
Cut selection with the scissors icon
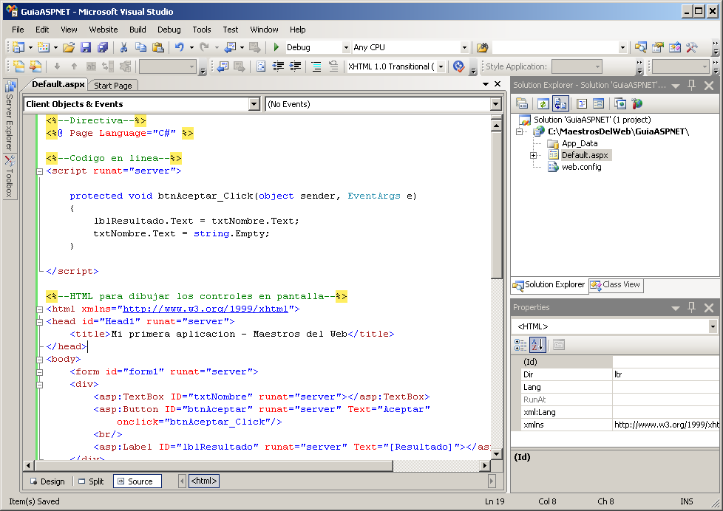tap(123, 47)
